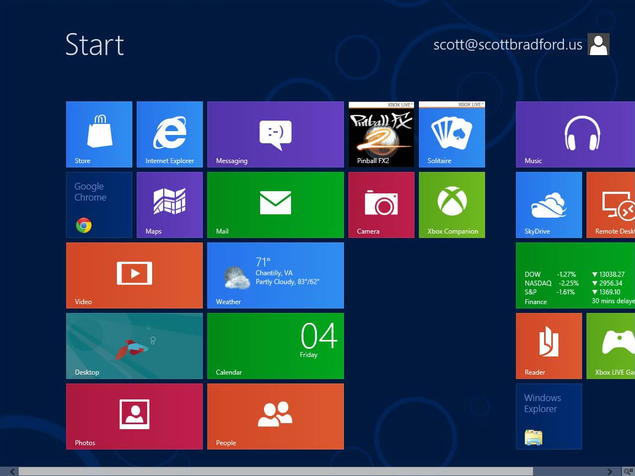Open the Maps tile
635x476 pixels.
coord(170,205)
